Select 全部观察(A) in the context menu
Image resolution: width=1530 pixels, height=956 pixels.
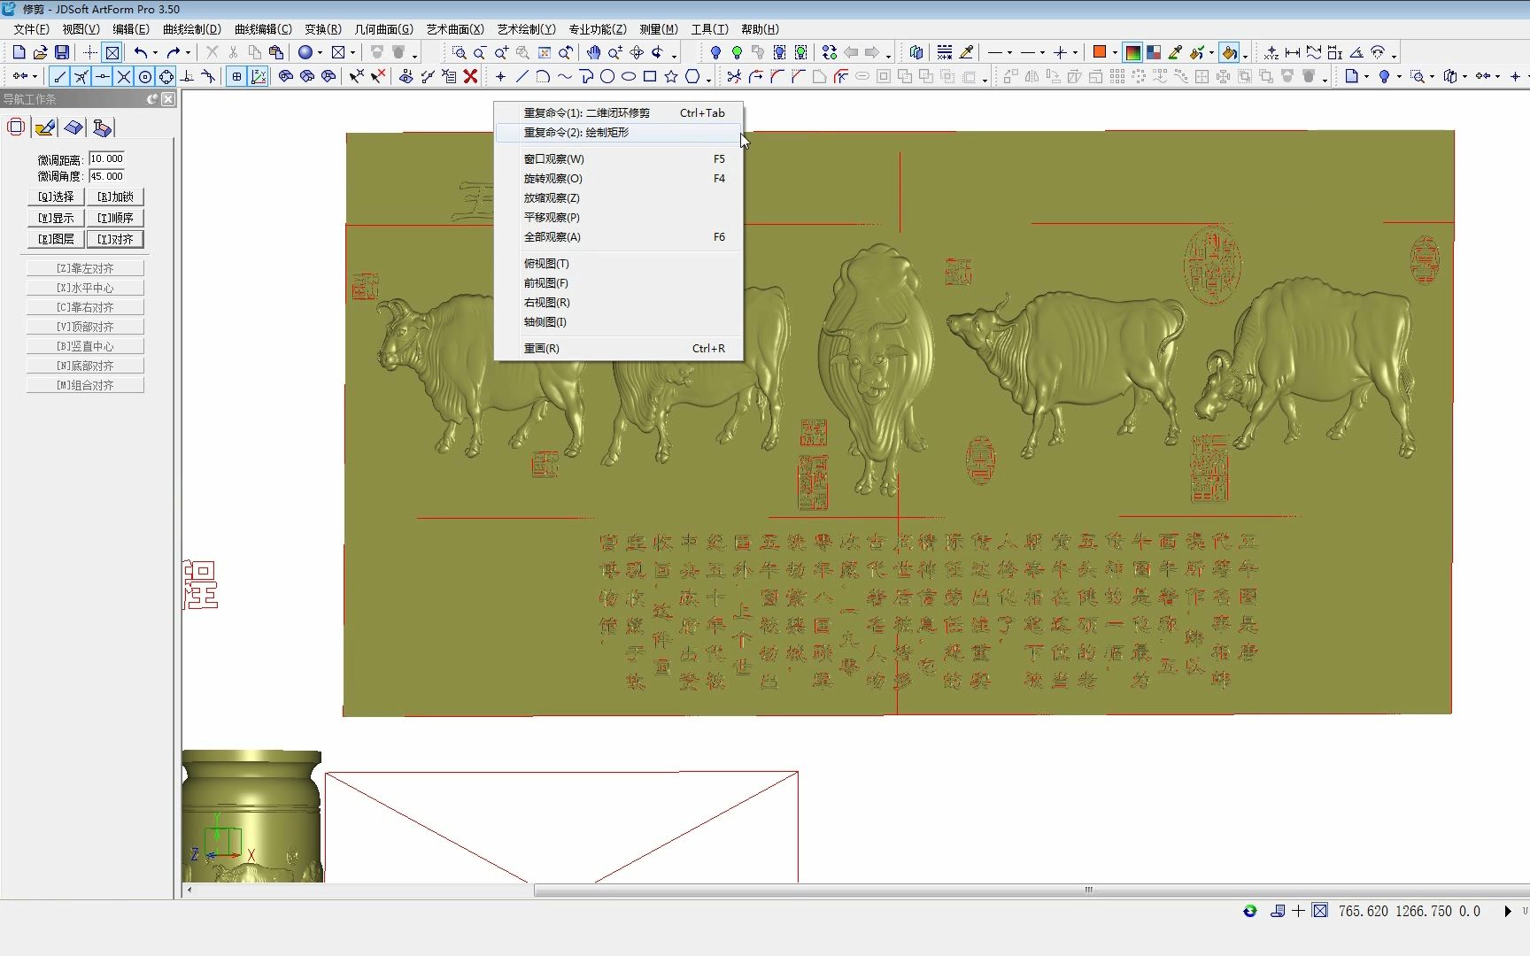(x=618, y=236)
